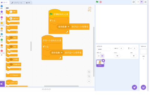
Task: Switch to small stage layout
Action: tap(138, 2)
